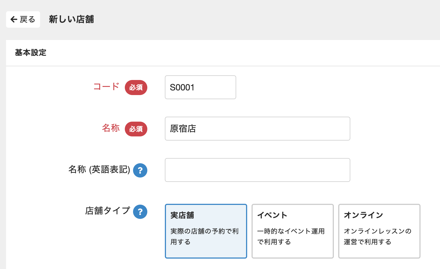The width and height of the screenshot is (440, 269).
Task: Click the red コード field label
Action: click(x=106, y=87)
